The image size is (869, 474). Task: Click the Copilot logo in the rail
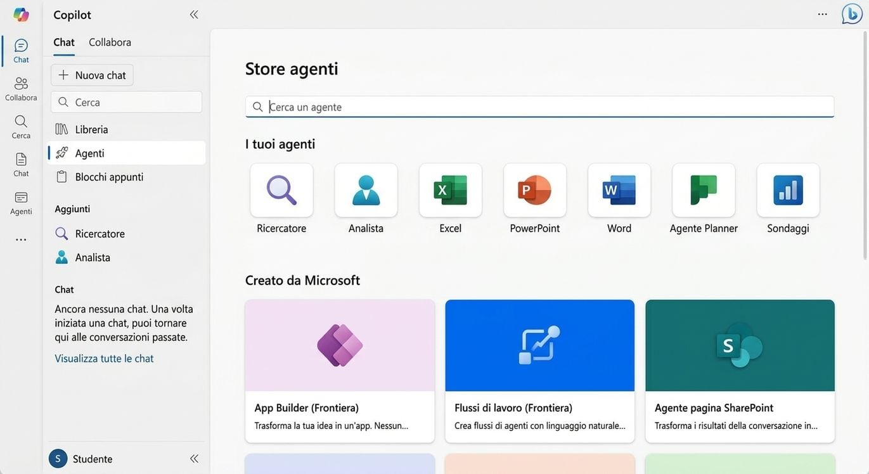tap(21, 14)
